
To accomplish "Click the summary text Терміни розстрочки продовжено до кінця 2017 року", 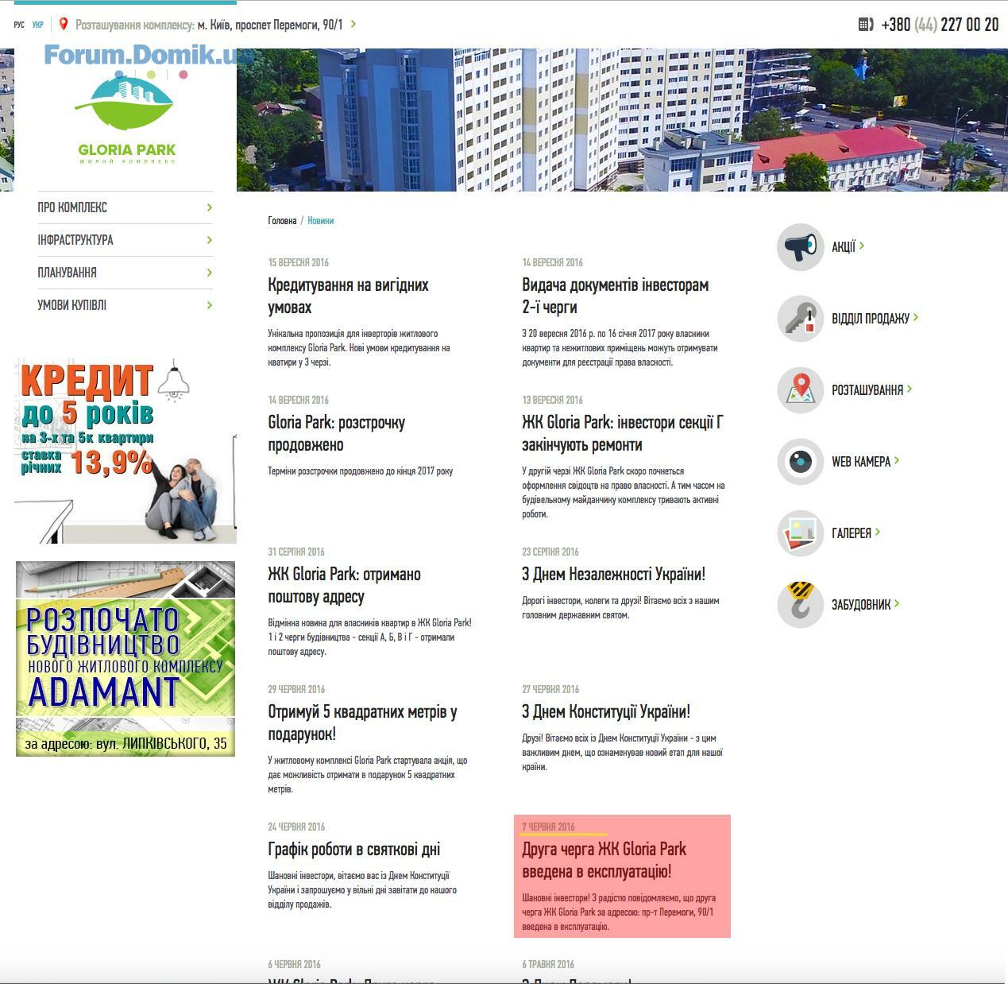I will tap(361, 471).
